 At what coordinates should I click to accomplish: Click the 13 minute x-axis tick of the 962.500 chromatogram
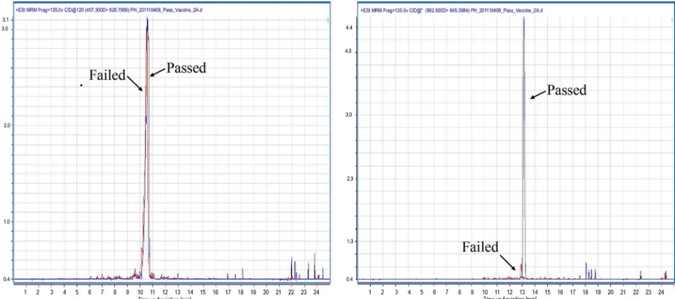point(522,292)
